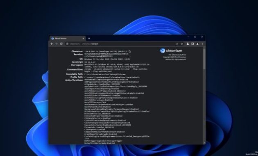258x156 pixels.
Task: Click the "User Agent:" label
Action: [x=77, y=65]
